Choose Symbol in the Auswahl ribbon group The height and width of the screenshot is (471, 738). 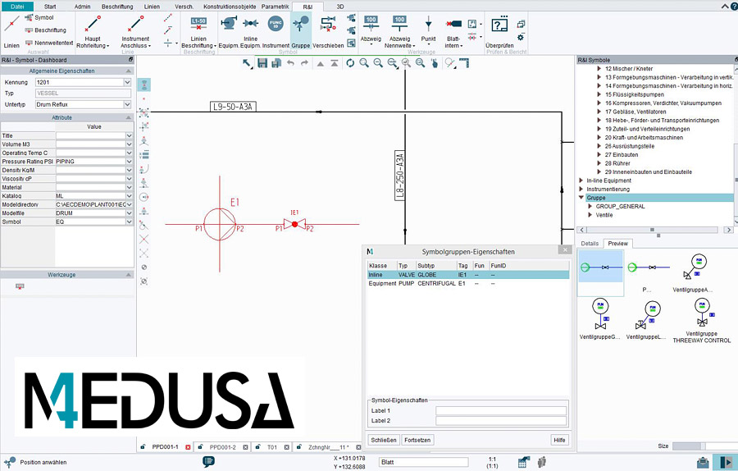(x=39, y=17)
